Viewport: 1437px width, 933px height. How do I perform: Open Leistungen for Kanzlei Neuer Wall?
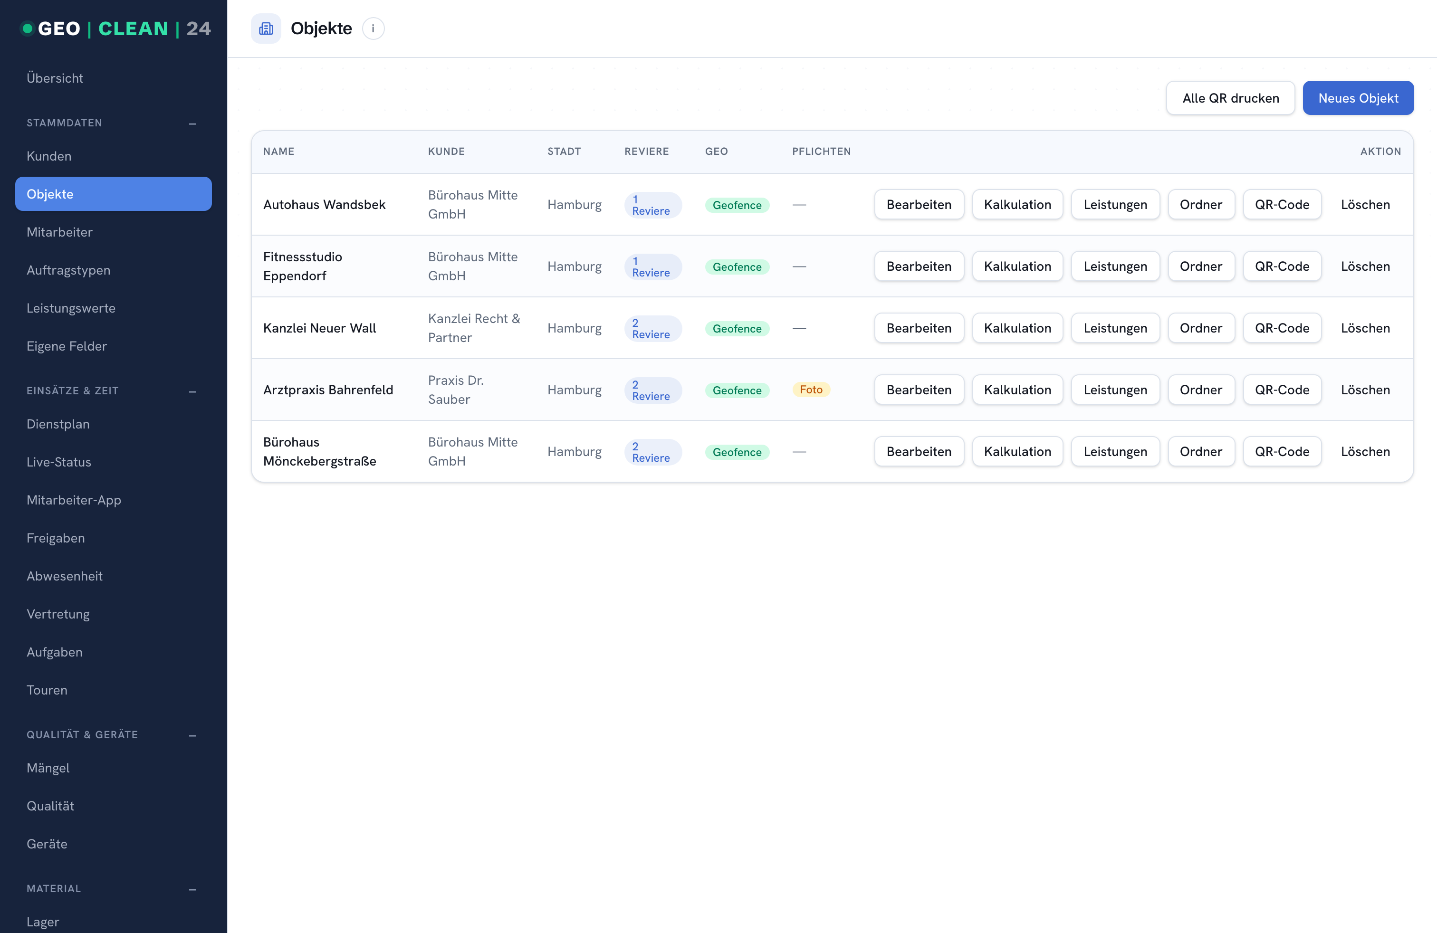tap(1115, 328)
